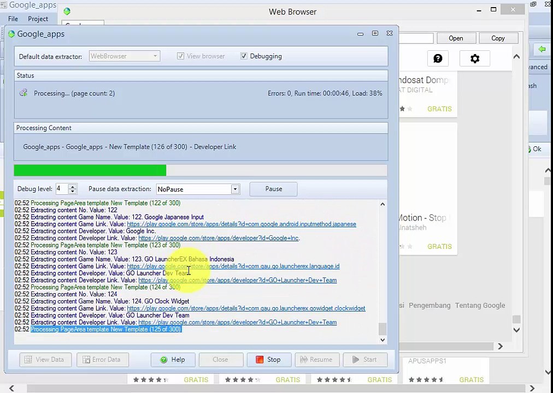Viewport: 553px width, 393px height.
Task: Click the Web Browser address input field
Action: (x=416, y=38)
